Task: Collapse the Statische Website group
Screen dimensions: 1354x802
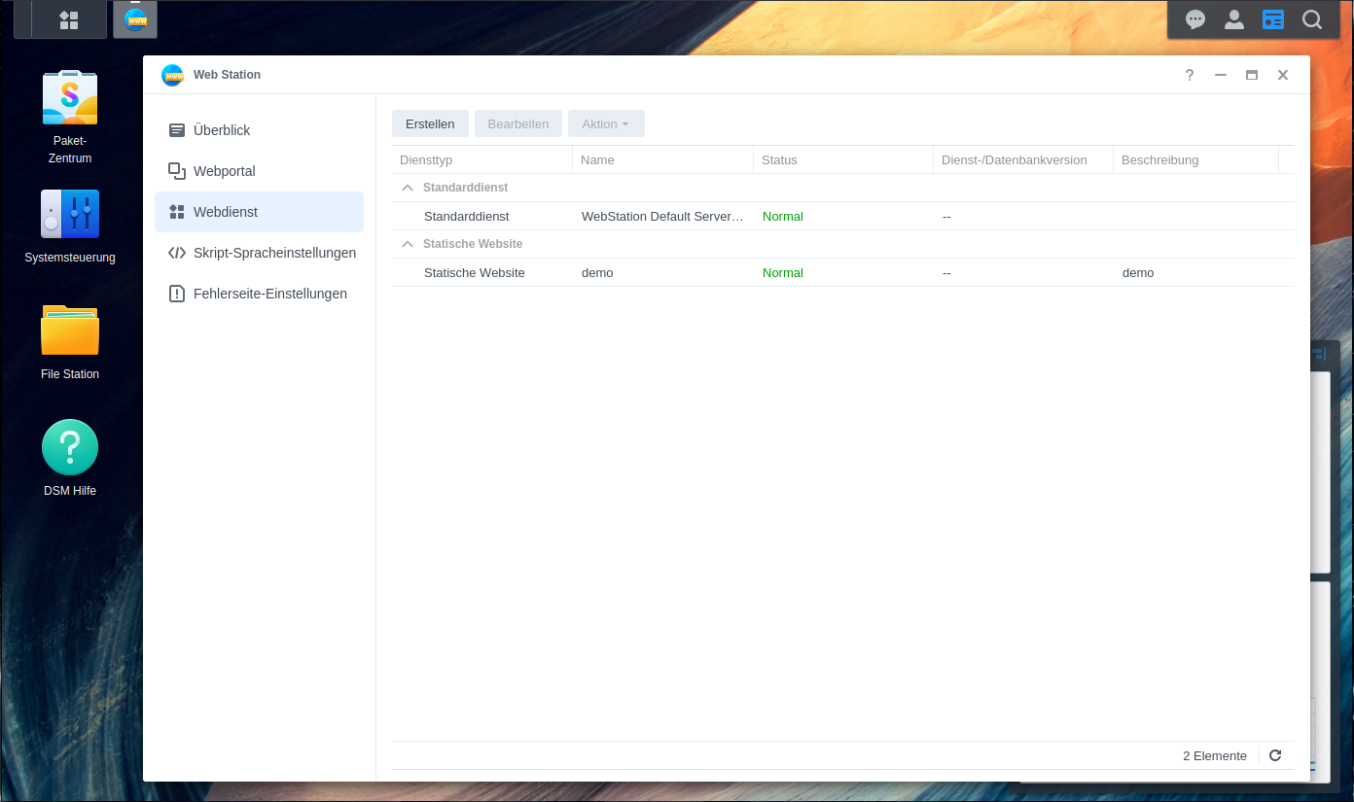Action: tap(408, 244)
